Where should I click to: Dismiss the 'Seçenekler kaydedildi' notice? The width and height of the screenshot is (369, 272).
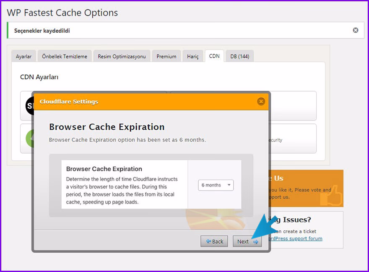click(355, 30)
